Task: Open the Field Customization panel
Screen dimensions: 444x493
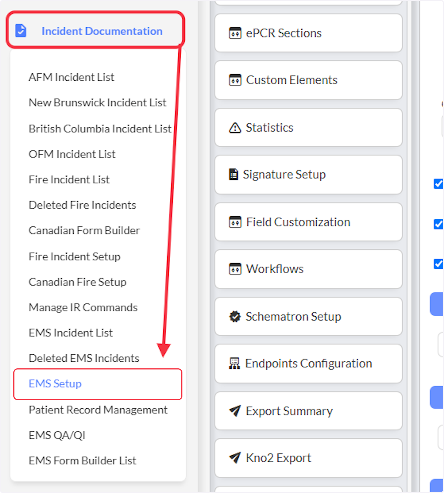Action: (308, 222)
